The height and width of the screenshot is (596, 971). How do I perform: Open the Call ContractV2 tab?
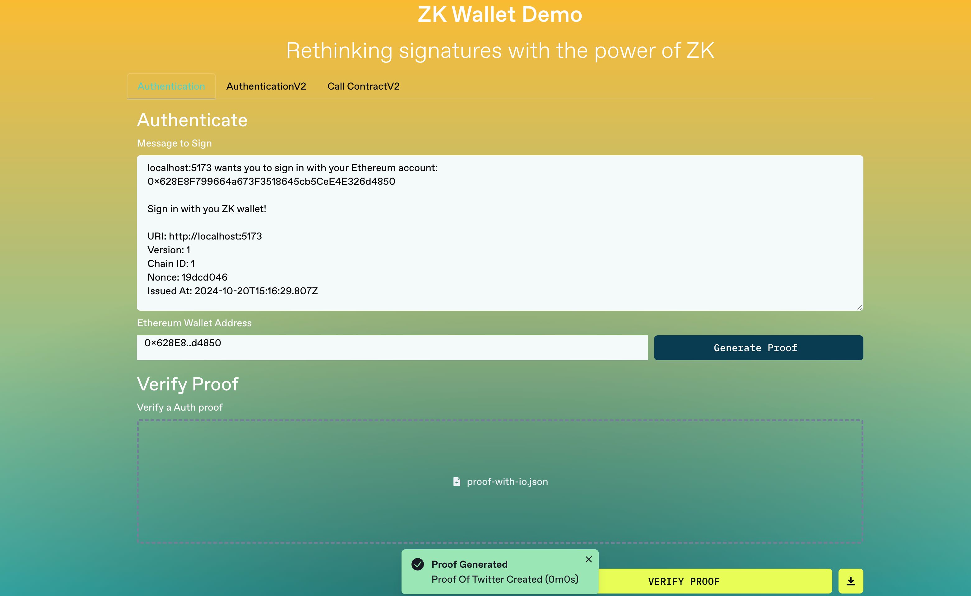[x=363, y=86]
